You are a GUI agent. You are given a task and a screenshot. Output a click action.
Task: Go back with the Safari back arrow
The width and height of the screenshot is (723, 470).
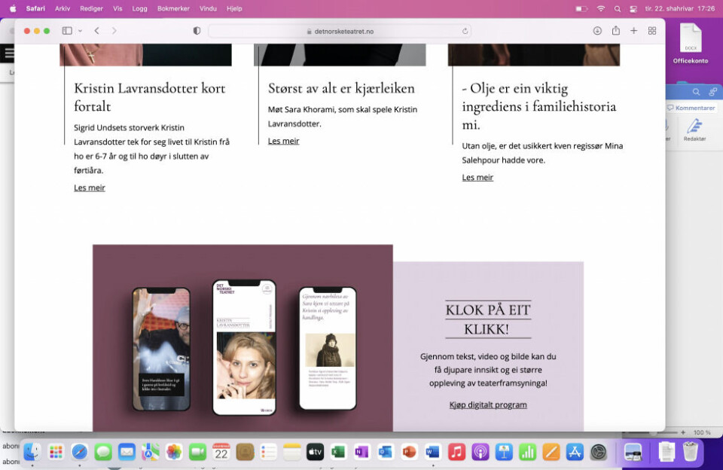97,31
